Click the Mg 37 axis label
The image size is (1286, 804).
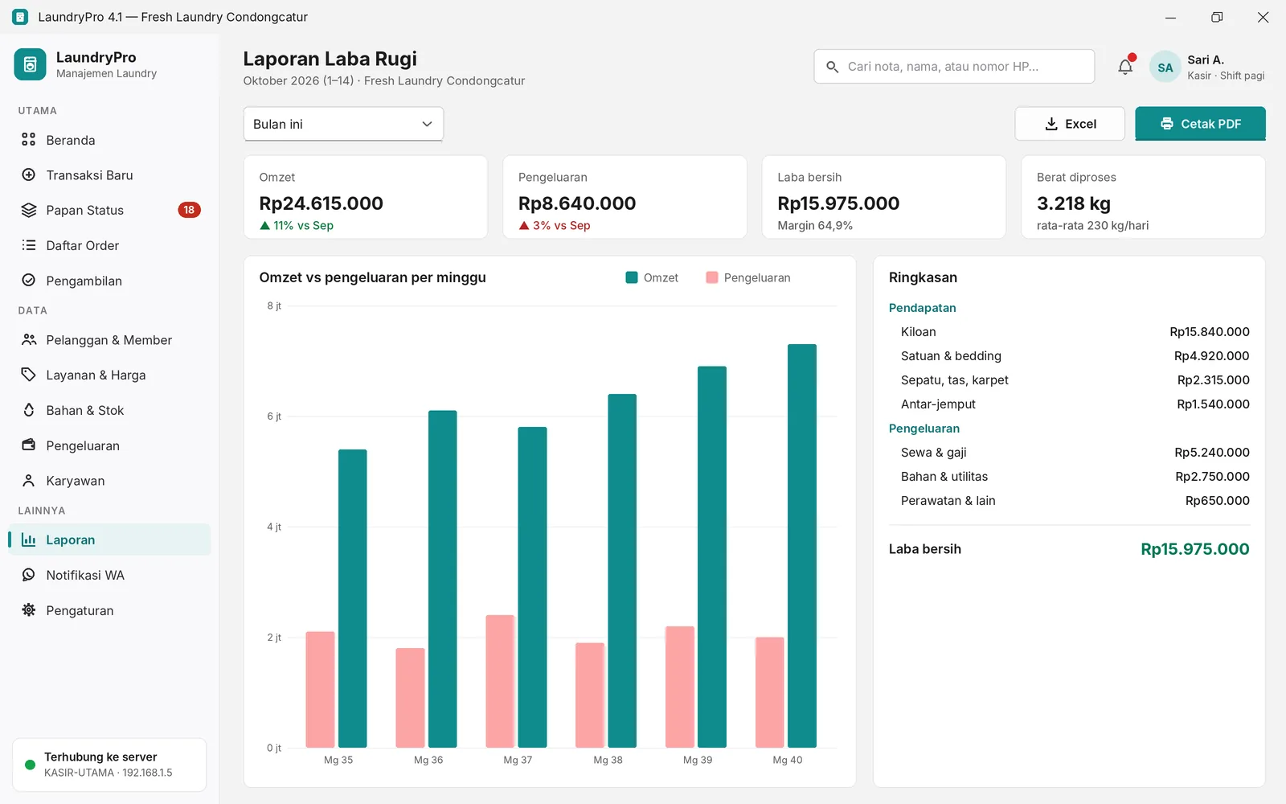pyautogui.click(x=518, y=760)
